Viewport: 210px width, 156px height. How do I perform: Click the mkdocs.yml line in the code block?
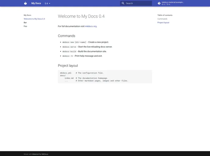click(x=82, y=73)
